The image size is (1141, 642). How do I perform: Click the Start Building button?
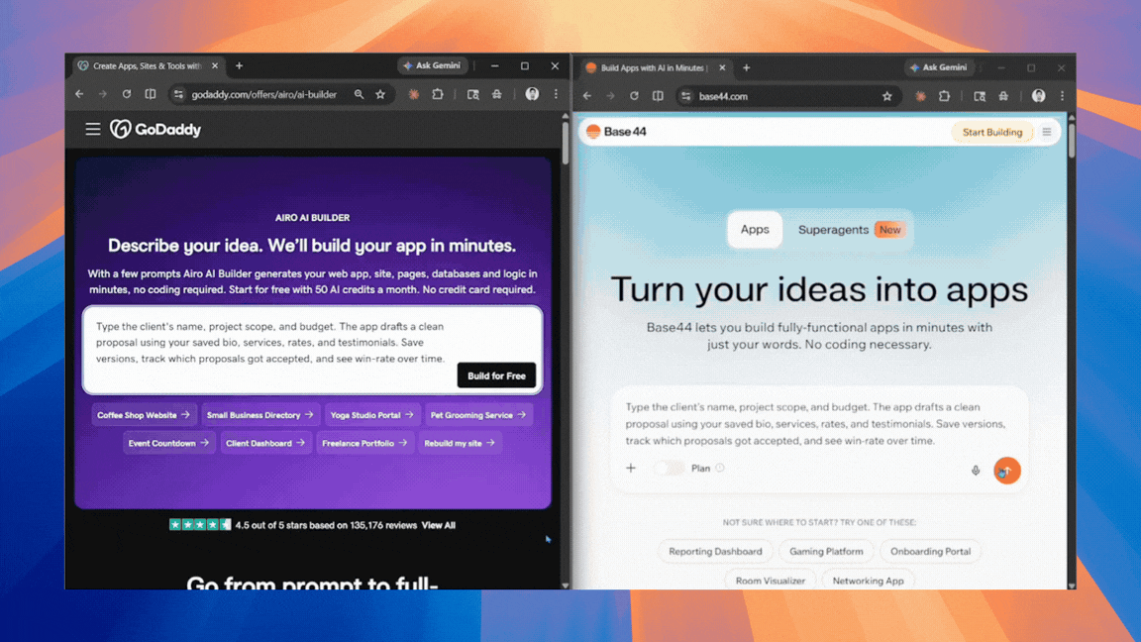[x=991, y=132]
